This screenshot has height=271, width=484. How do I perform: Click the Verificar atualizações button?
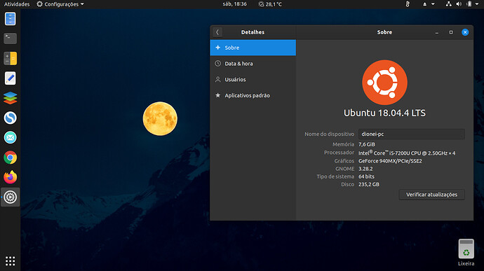click(431, 195)
